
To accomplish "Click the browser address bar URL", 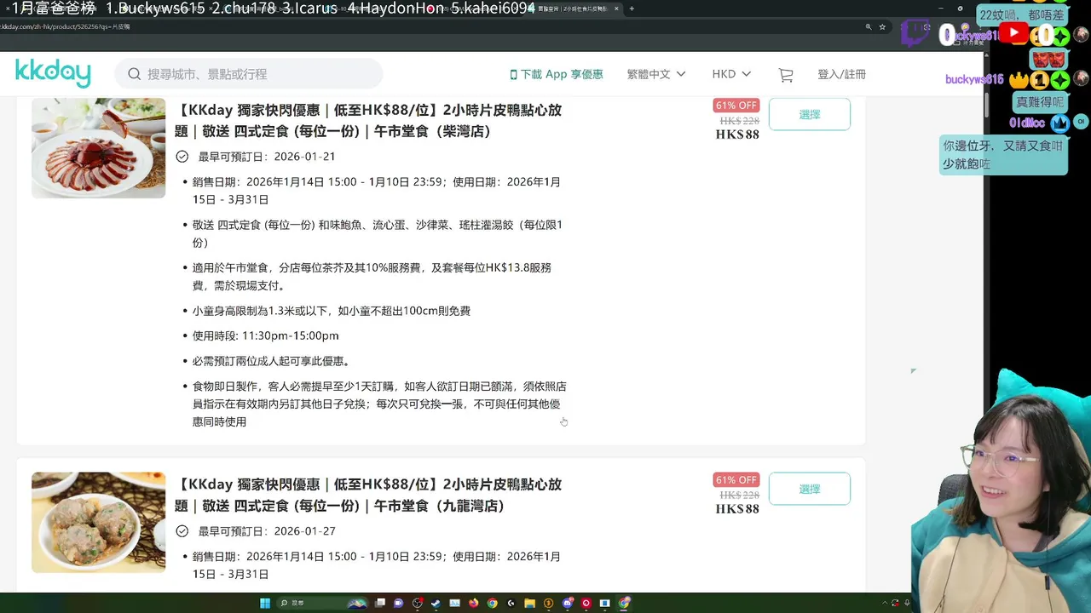I will tap(65, 26).
